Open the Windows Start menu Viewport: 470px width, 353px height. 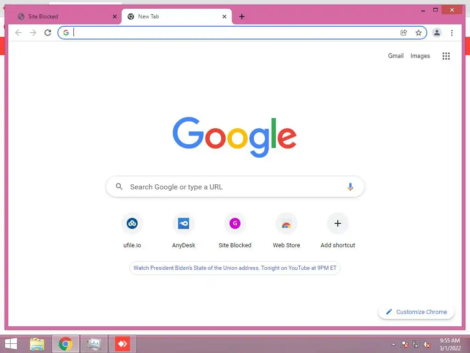tap(11, 344)
